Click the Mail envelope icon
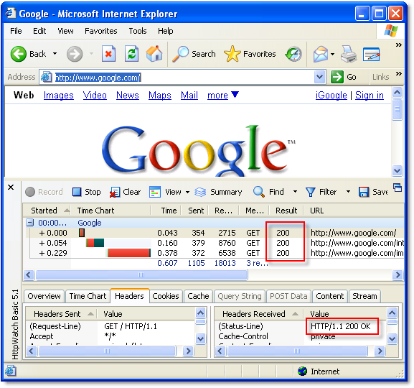Screen dimensions: 414x388 click(x=320, y=54)
